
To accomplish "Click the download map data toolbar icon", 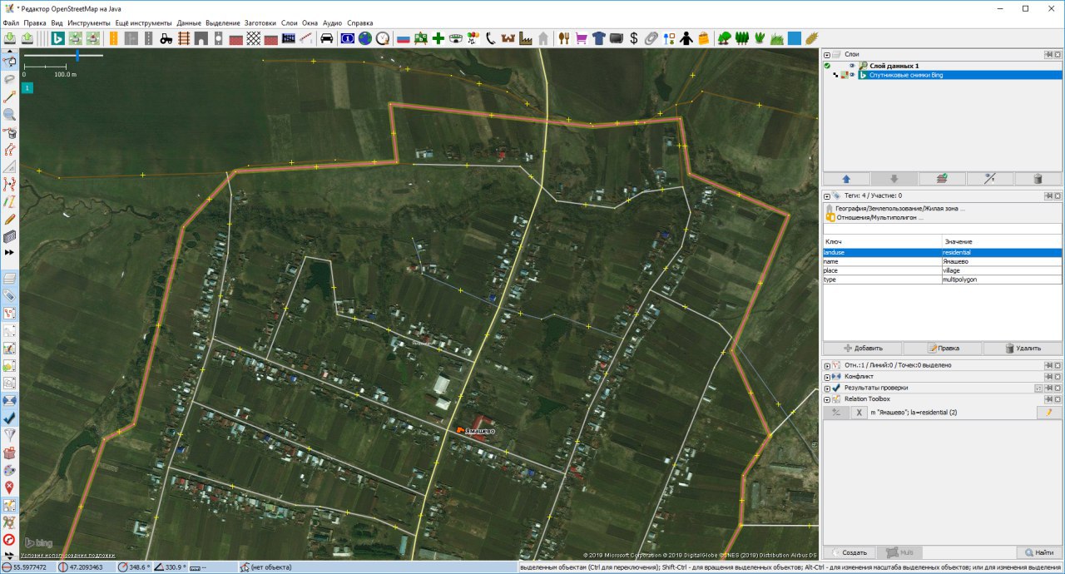I will pyautogui.click(x=10, y=38).
